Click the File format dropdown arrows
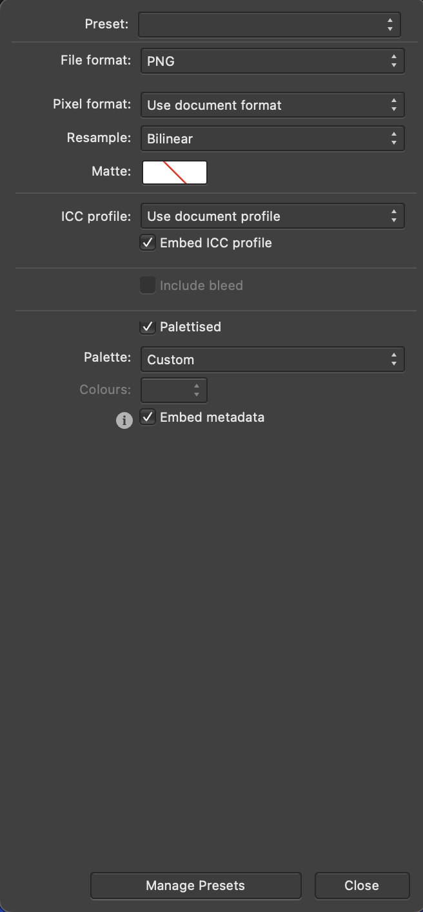The width and height of the screenshot is (423, 912). [393, 61]
